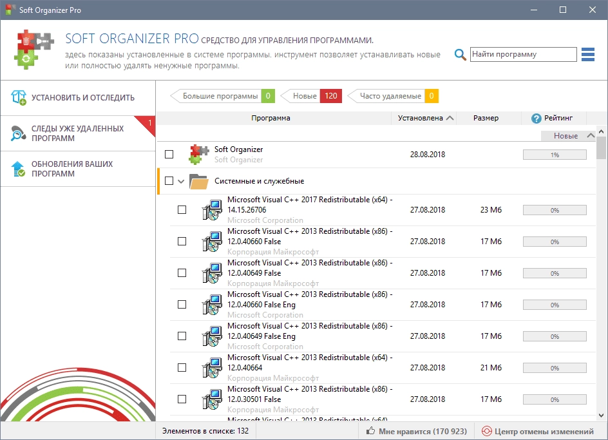
Task: Click the 0% rating bar of 12.0.40664
Action: (x=555, y=368)
